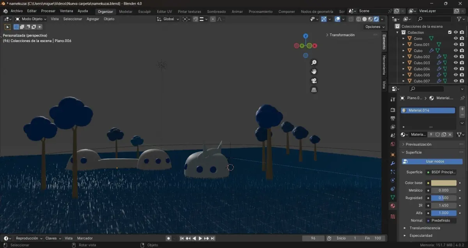Play the animation forward

[x=200, y=238]
